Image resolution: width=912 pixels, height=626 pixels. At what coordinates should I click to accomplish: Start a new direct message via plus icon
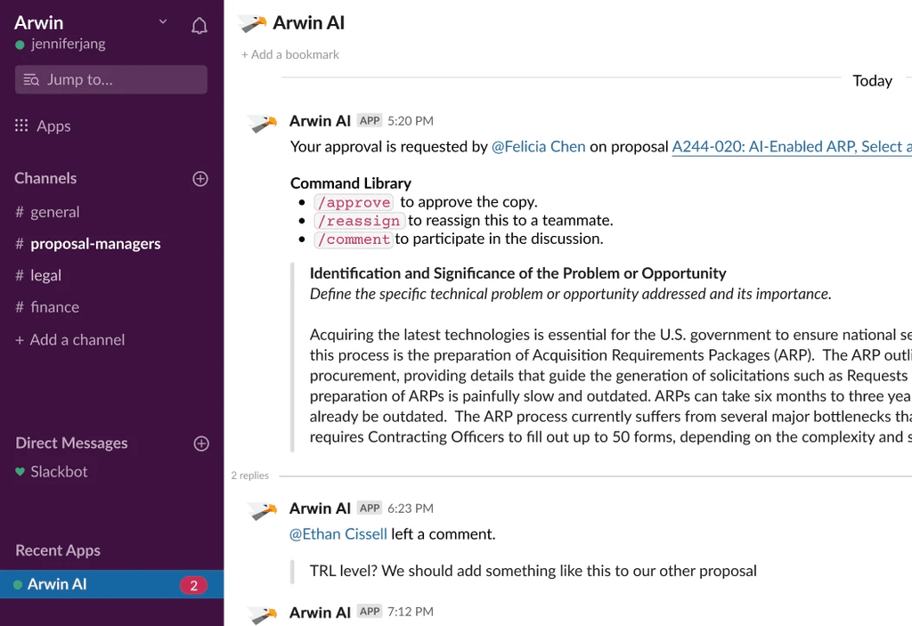point(201,443)
